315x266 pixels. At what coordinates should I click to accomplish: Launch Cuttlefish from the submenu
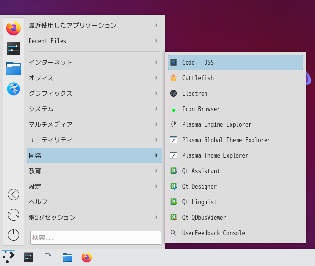pos(236,78)
